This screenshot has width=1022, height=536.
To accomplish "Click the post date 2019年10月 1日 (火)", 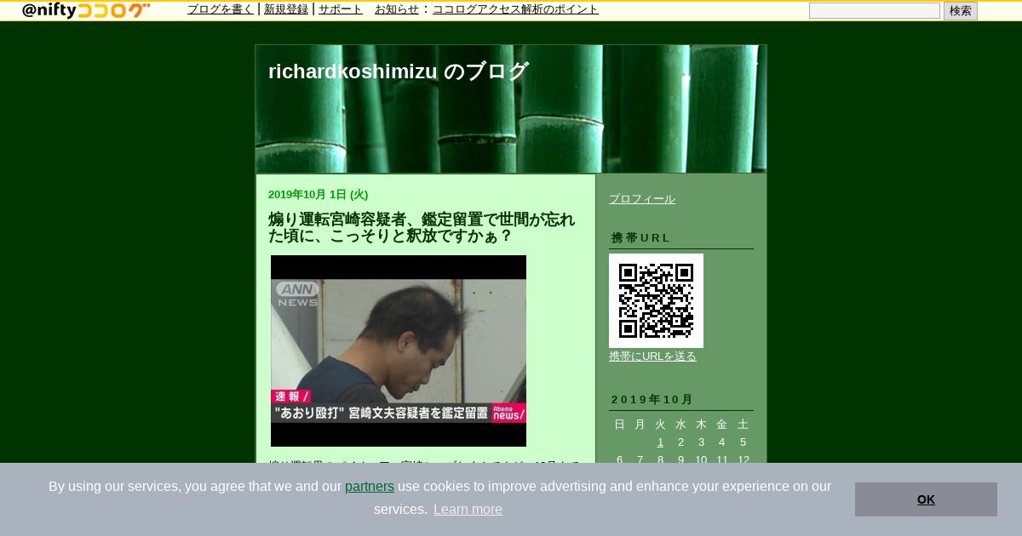I will click(x=319, y=195).
